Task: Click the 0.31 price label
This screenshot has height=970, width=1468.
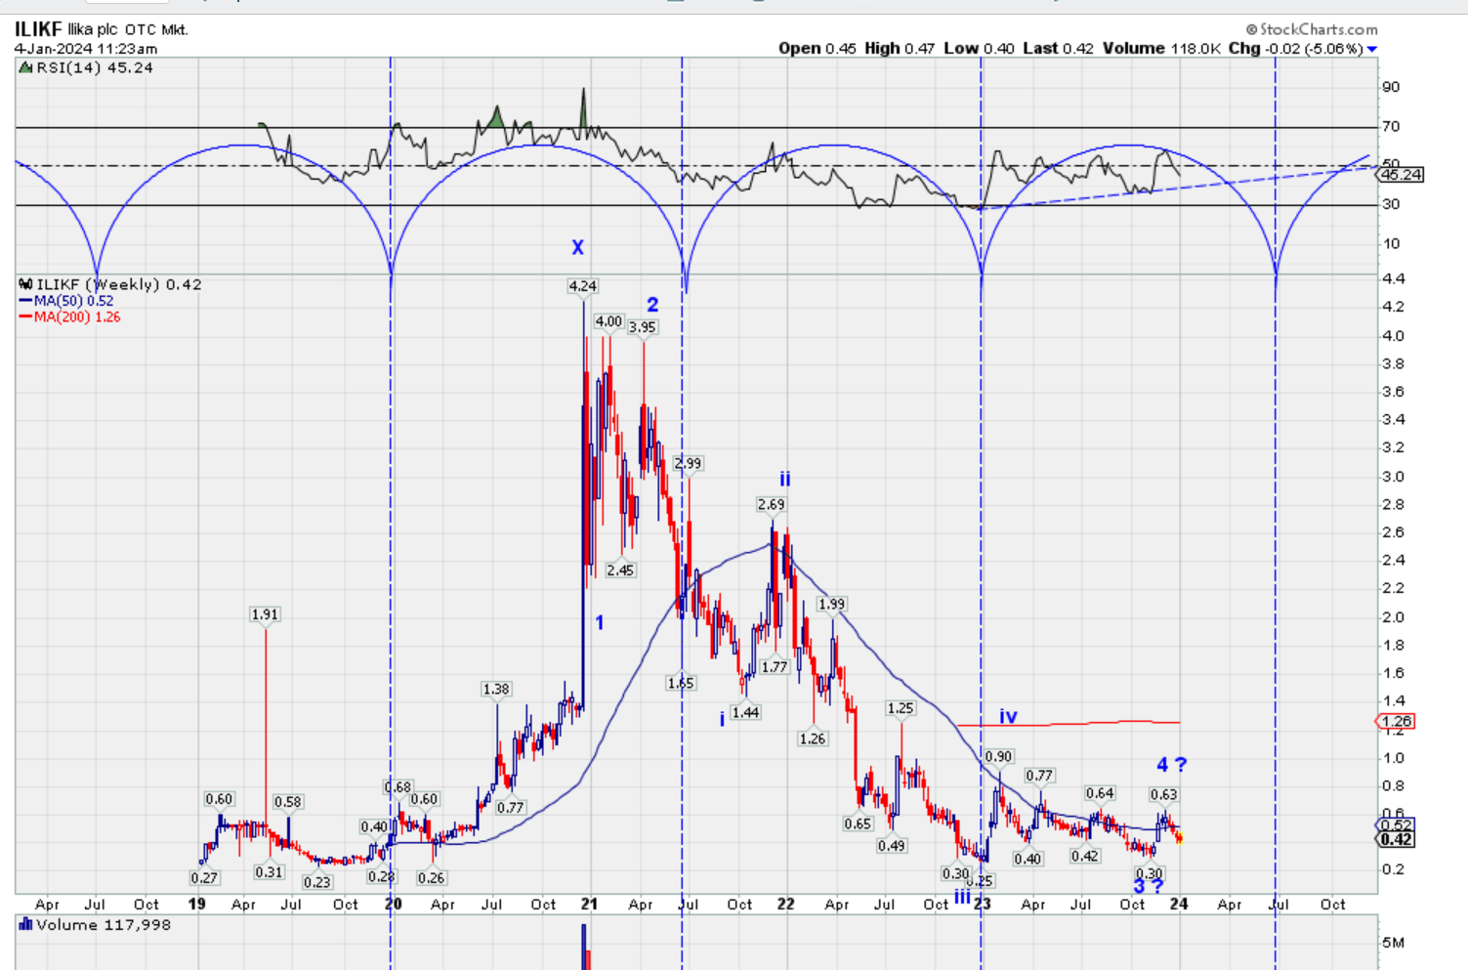Action: click(x=270, y=872)
